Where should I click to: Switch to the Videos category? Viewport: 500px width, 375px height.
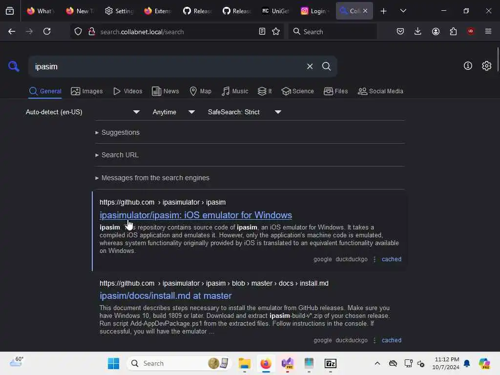point(127,91)
